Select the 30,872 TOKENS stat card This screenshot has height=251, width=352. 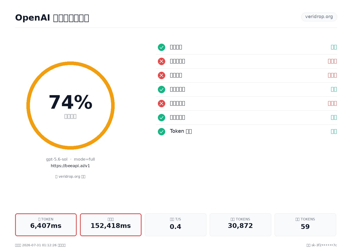240,225
